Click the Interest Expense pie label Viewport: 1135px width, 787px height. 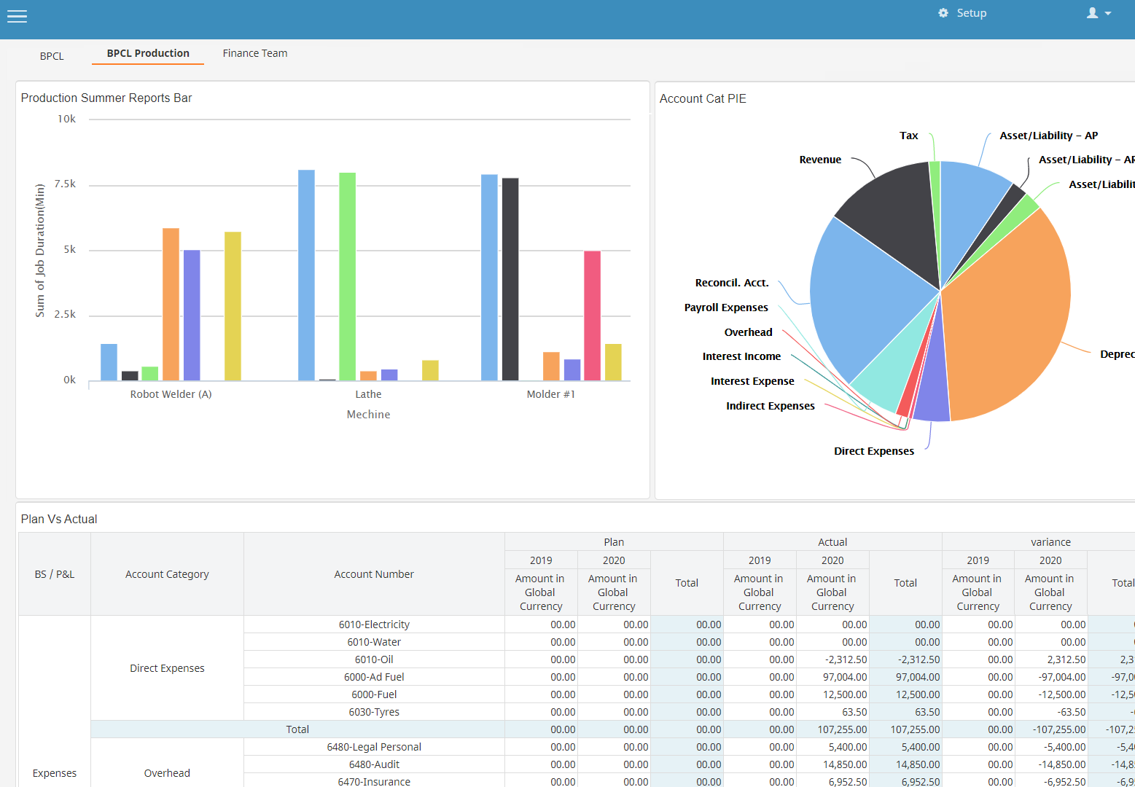pos(752,381)
